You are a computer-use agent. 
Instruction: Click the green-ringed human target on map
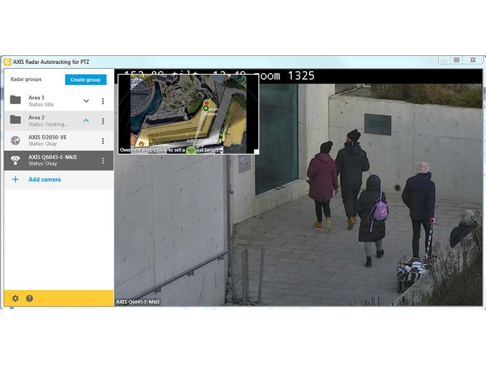[x=205, y=108]
